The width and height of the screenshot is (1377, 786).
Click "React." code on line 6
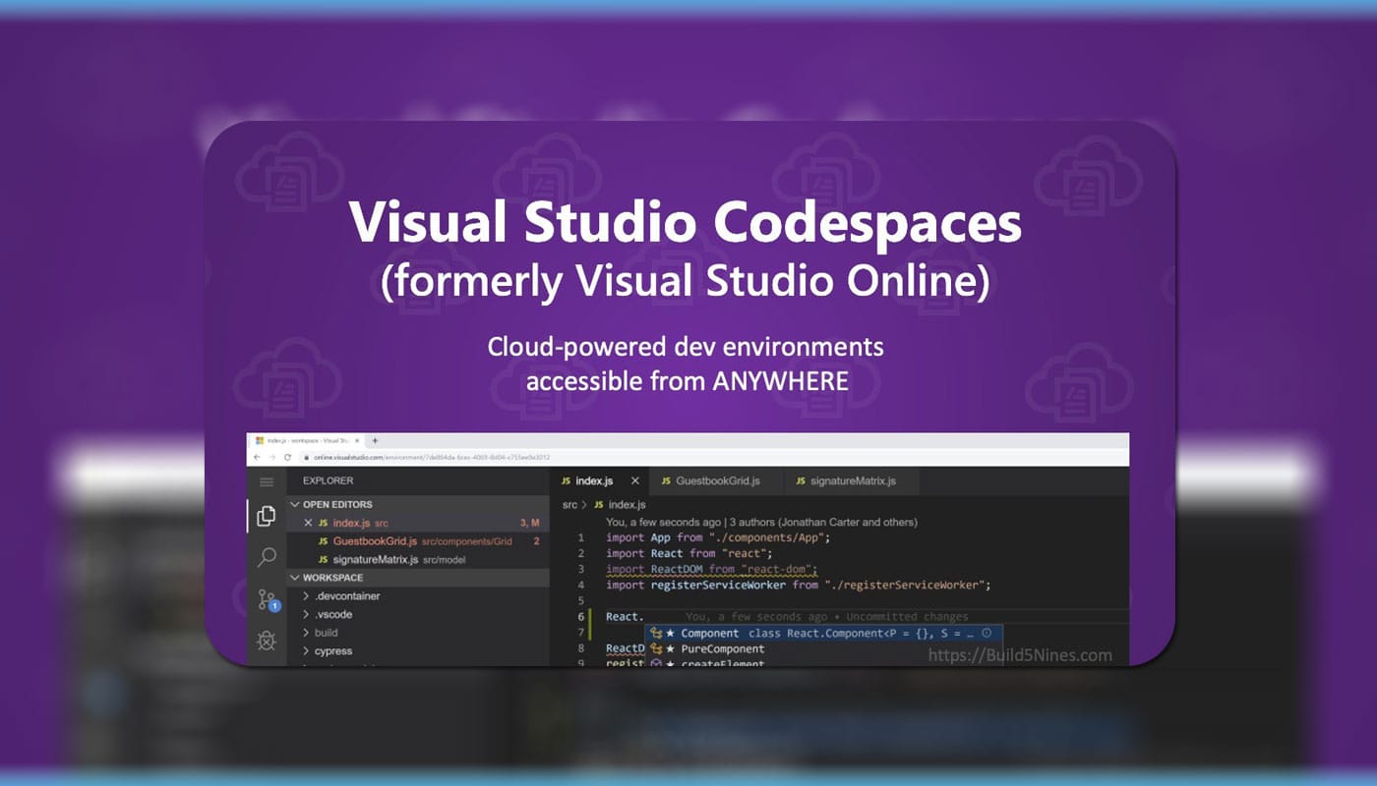pyautogui.click(x=625, y=616)
